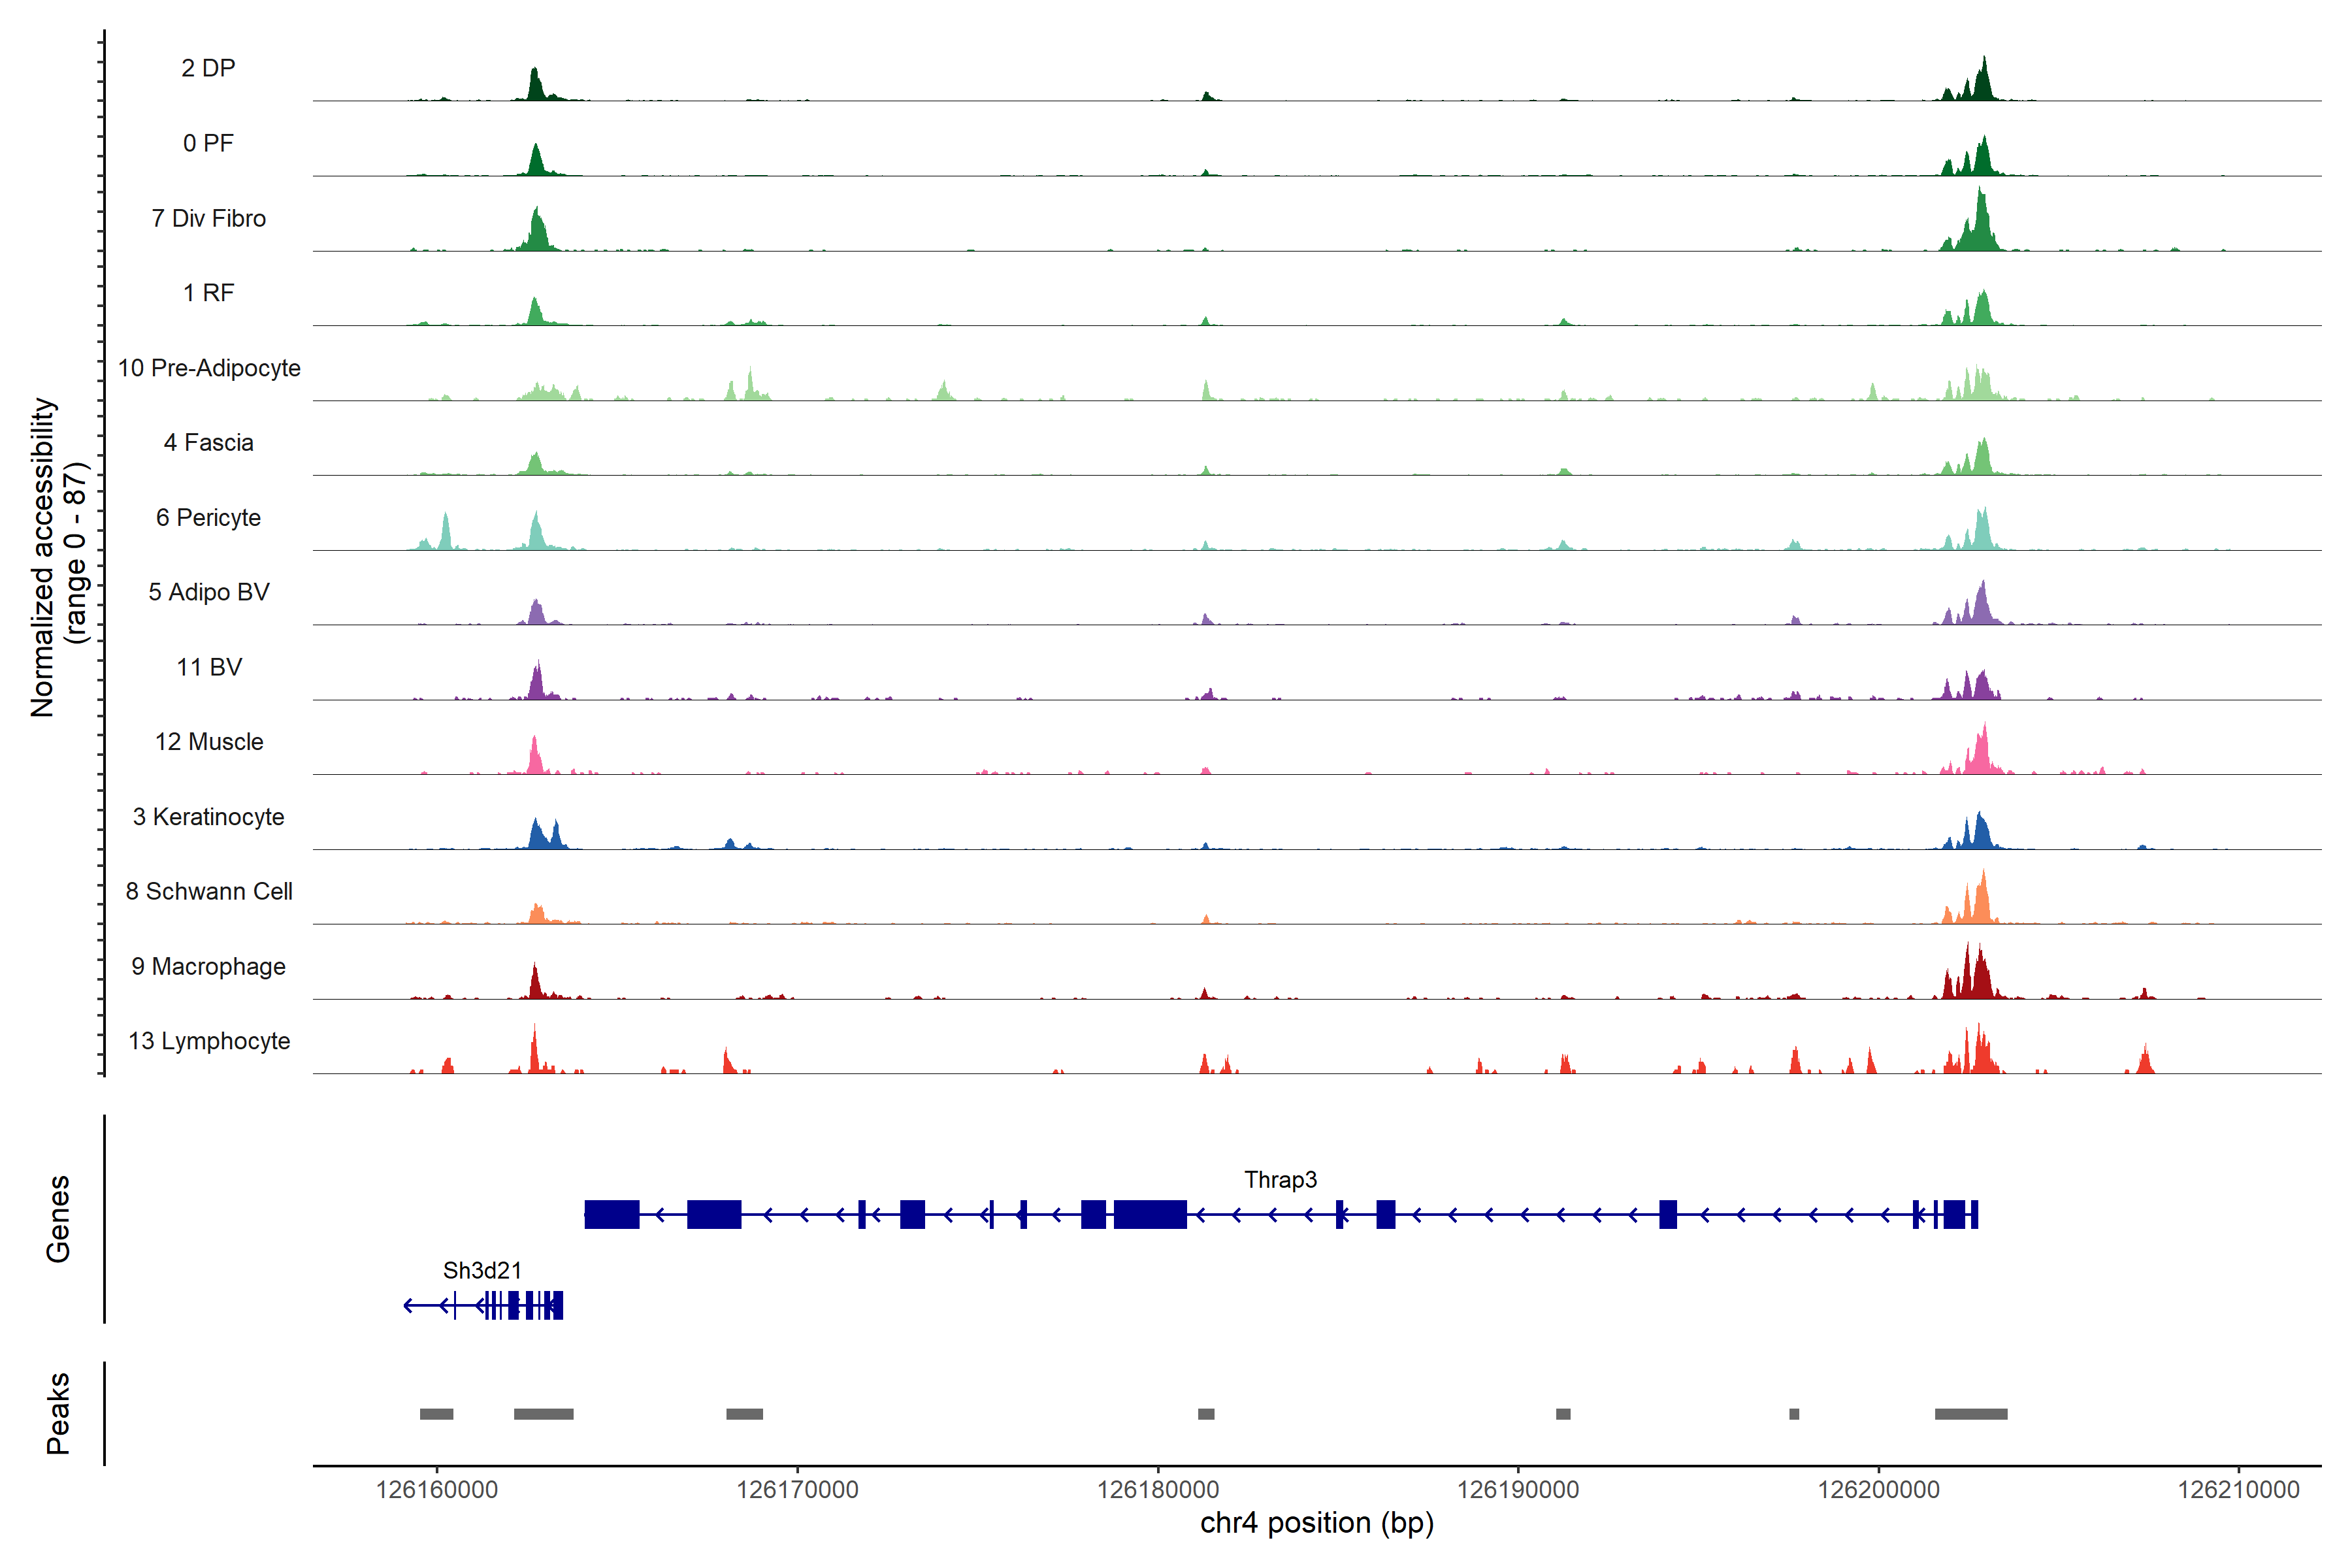Click the Sh3d21 gene label
The image size is (2352, 1568).
(482, 1270)
